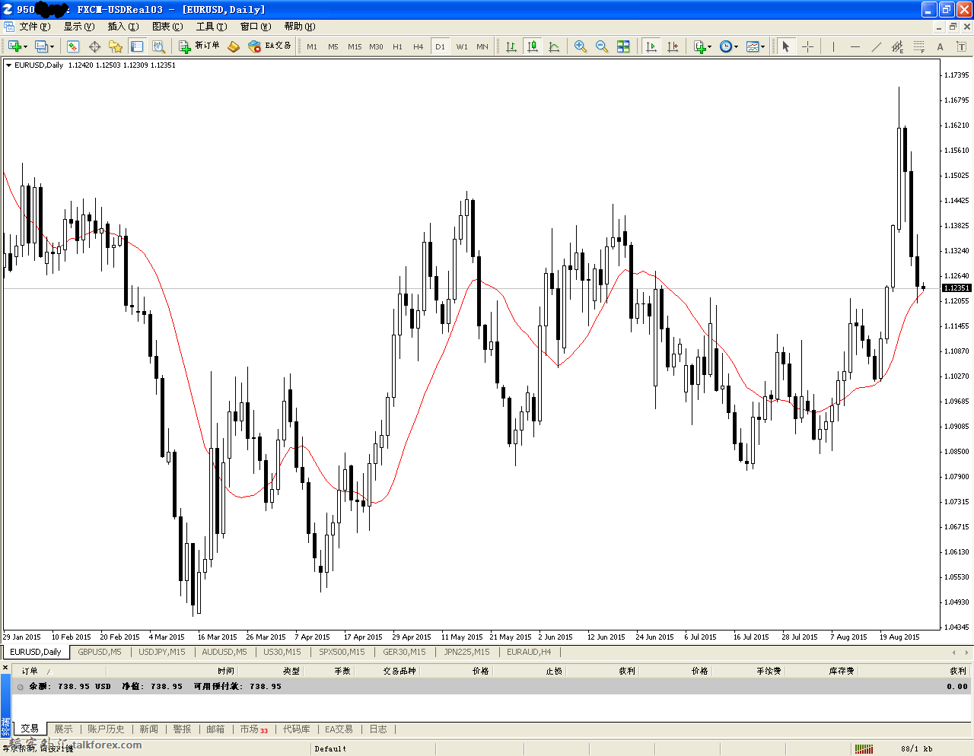
Task: Switch chart to H4 timeframe
Action: (419, 46)
